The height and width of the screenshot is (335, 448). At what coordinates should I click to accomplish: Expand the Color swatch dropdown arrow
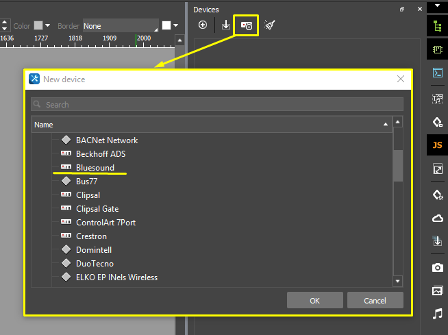click(48, 26)
